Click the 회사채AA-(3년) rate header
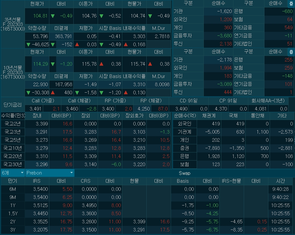295x235 pixels. 268,101
